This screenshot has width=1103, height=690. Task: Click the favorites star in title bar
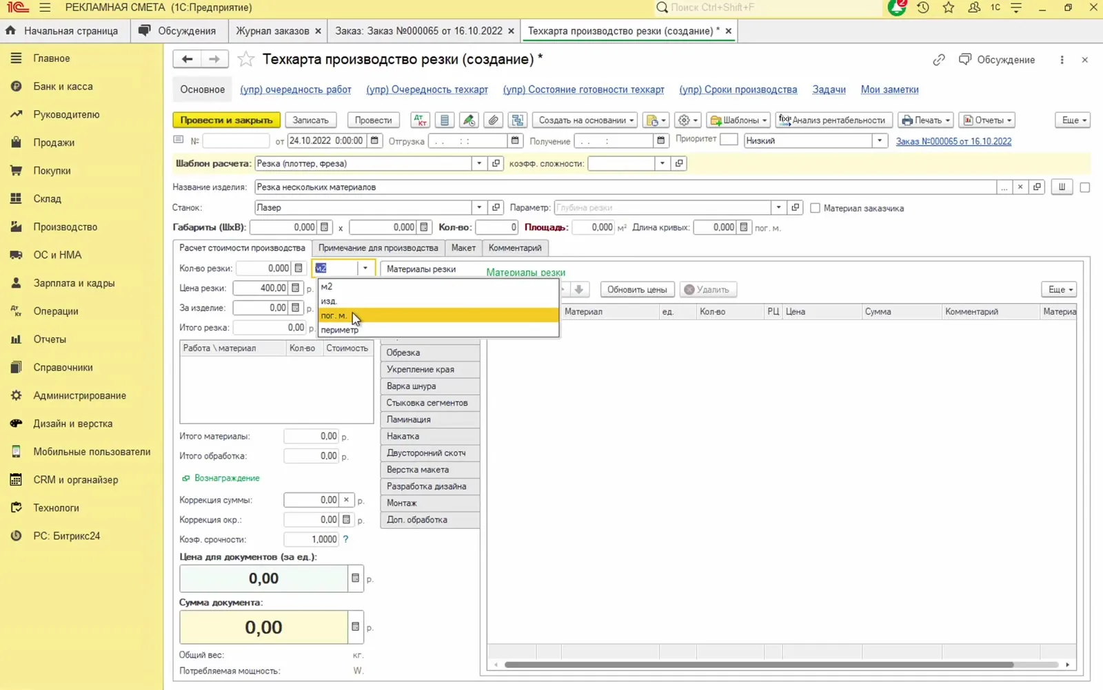pyautogui.click(x=949, y=8)
